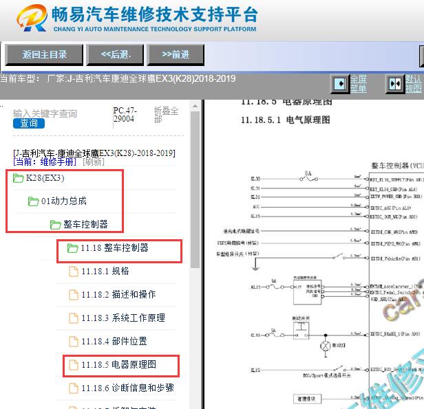The image size is (424, 409).
Task: Click the tree panel scrollbar up arrow
Action: (x=195, y=106)
